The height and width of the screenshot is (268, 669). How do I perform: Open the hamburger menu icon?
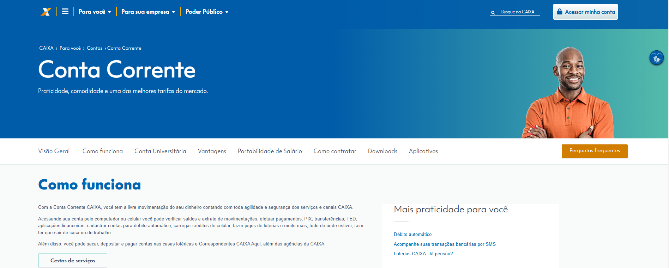click(65, 12)
